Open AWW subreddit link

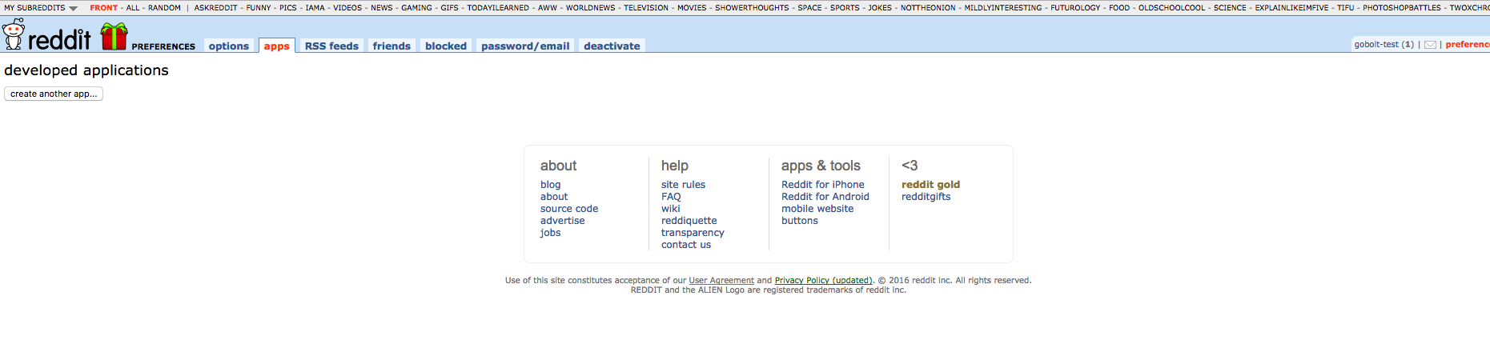coord(548,8)
